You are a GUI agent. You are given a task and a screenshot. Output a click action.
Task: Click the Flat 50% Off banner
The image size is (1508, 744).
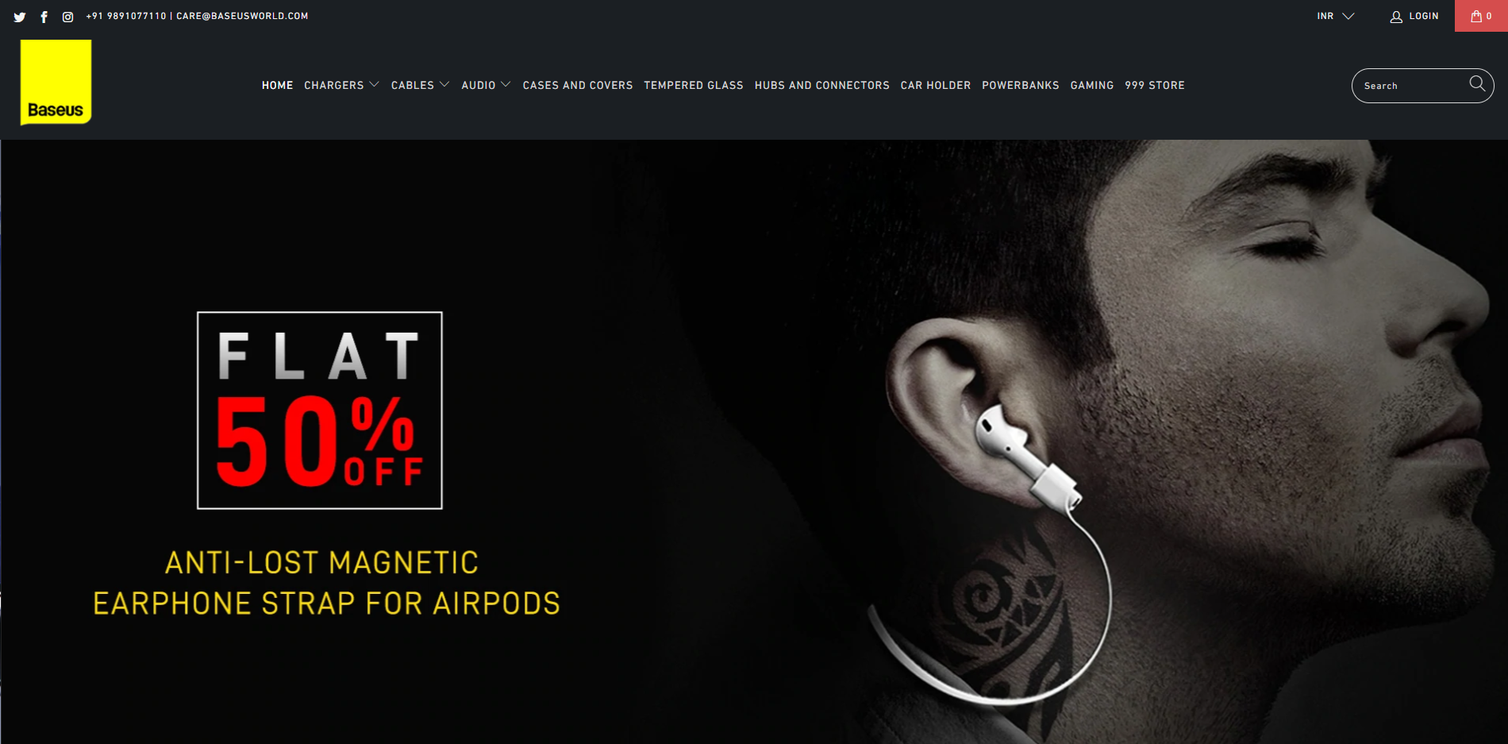(x=320, y=411)
